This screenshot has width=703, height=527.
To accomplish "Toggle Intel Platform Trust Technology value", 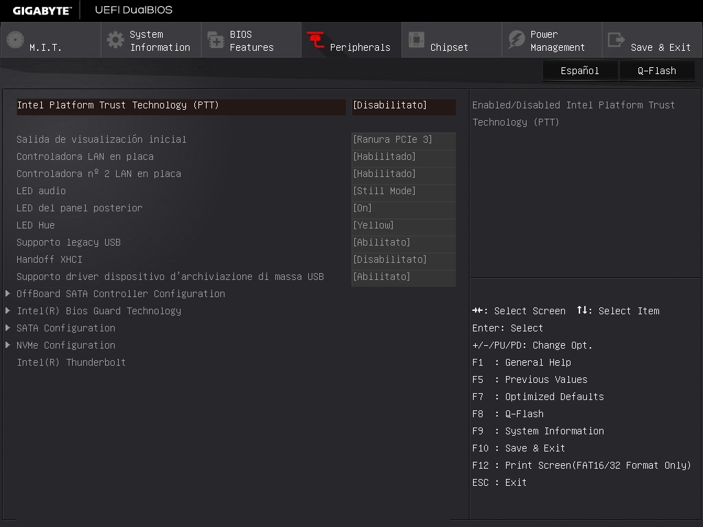I will 403,106.
